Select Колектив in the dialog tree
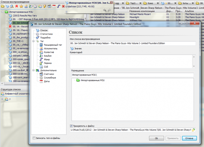The height and width of the screenshot is (147, 204). (49, 52)
